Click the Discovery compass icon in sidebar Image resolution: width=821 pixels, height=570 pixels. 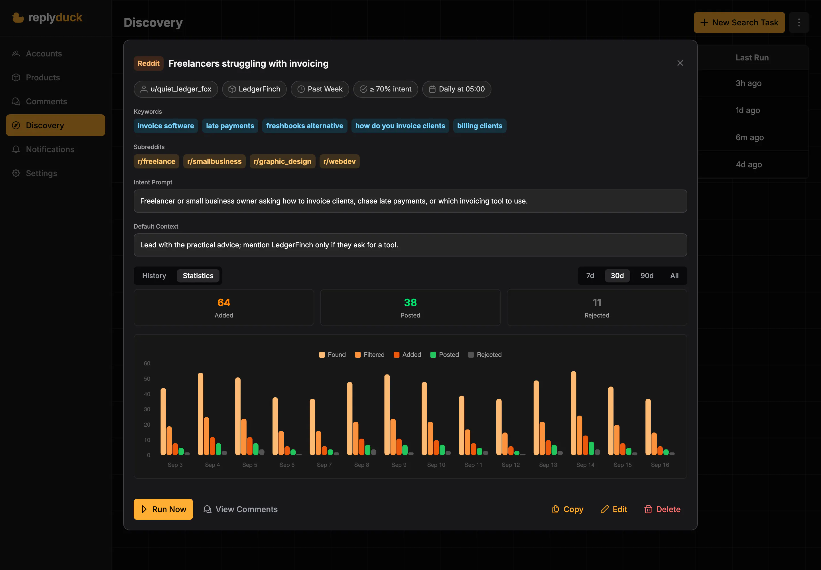coord(16,125)
